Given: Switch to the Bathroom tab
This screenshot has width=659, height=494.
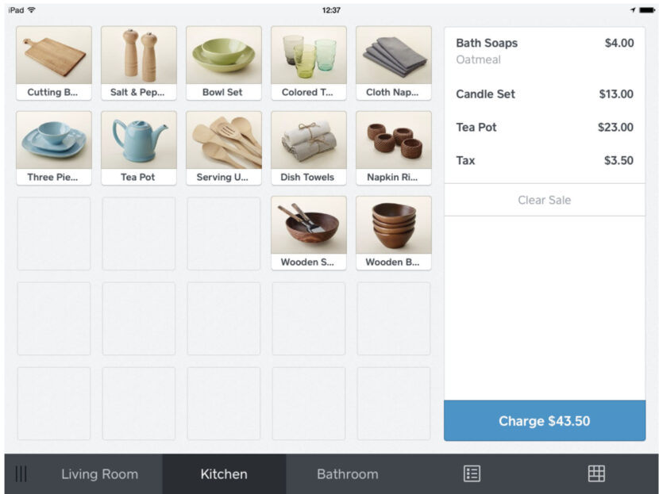Looking at the screenshot, I should pos(347,473).
